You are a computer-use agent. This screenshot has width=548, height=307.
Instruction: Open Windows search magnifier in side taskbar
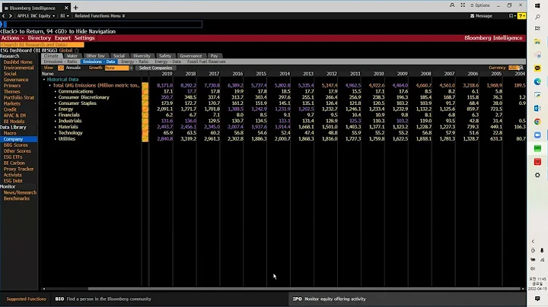pos(537,17)
